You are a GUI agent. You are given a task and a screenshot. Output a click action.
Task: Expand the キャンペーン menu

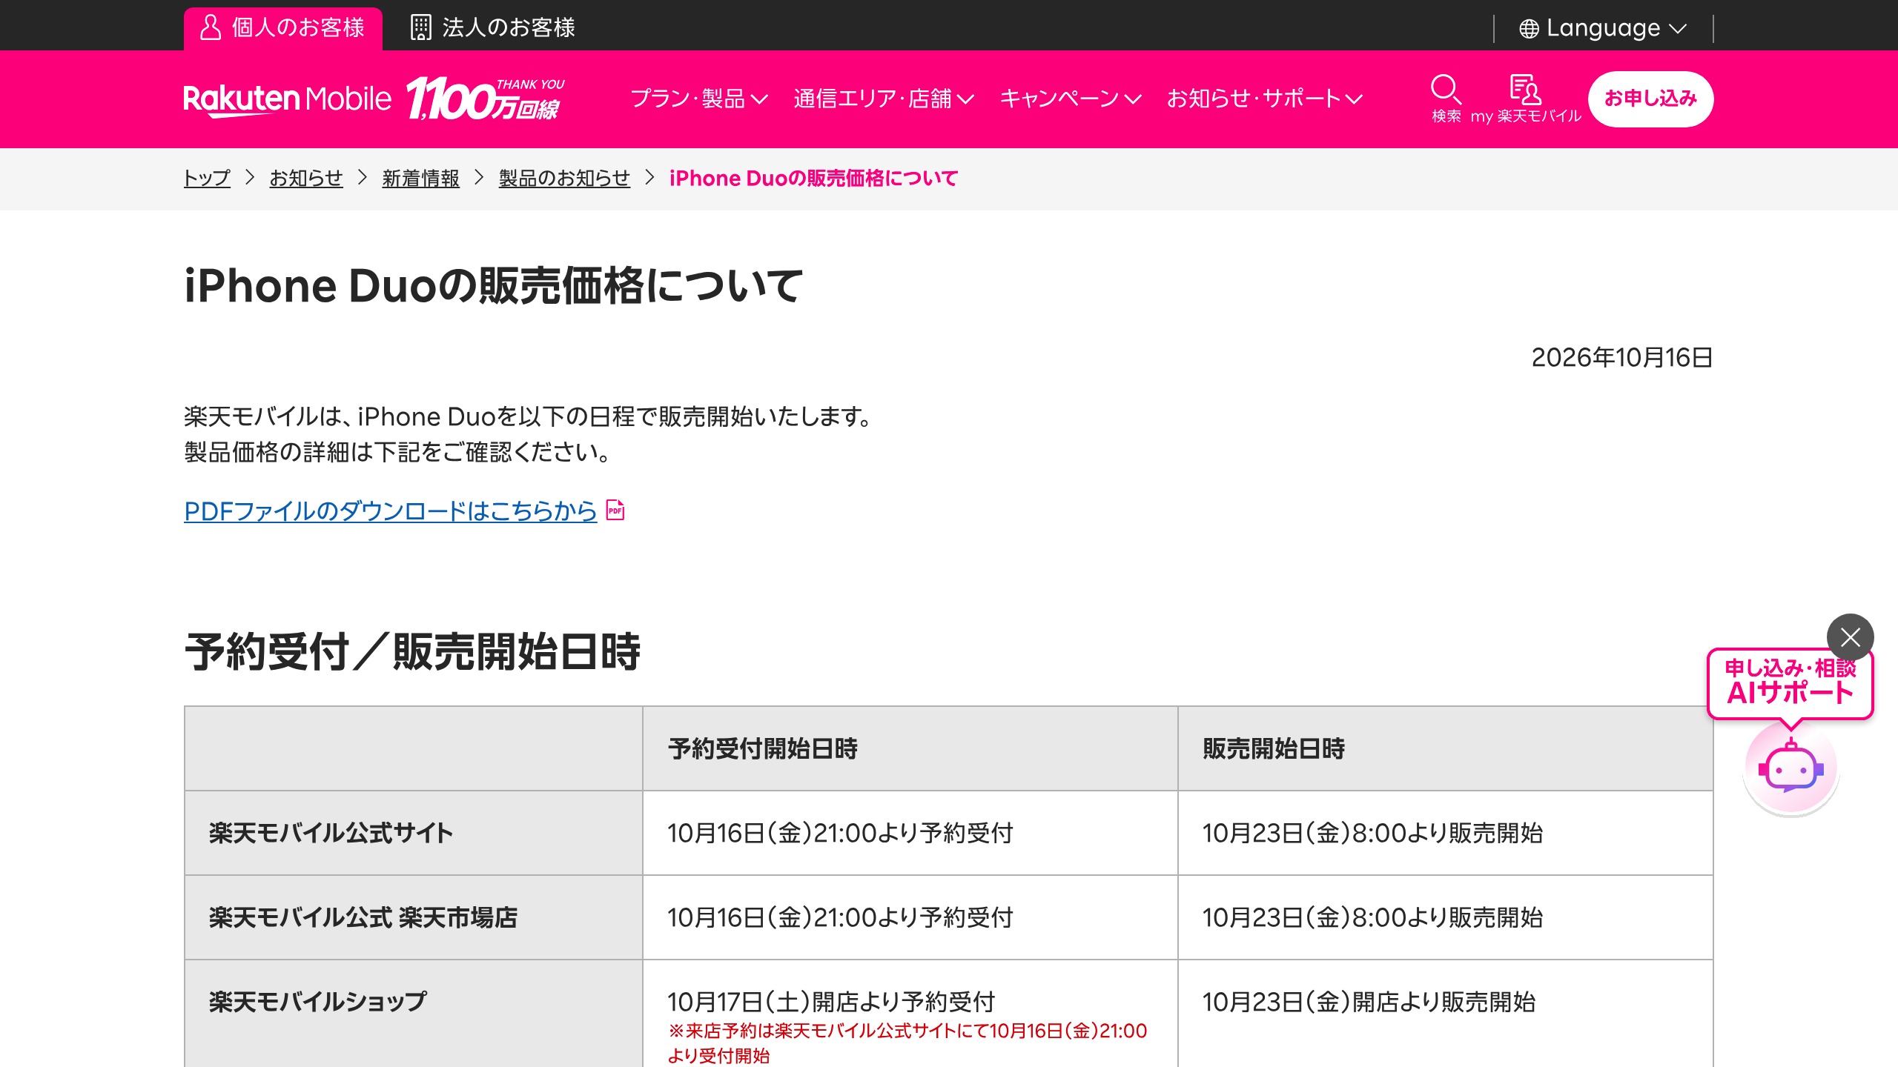tap(1071, 99)
